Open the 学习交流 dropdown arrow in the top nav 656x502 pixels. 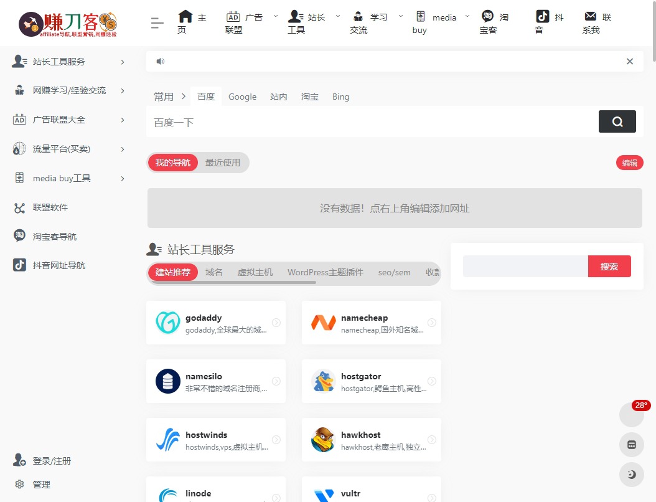400,16
